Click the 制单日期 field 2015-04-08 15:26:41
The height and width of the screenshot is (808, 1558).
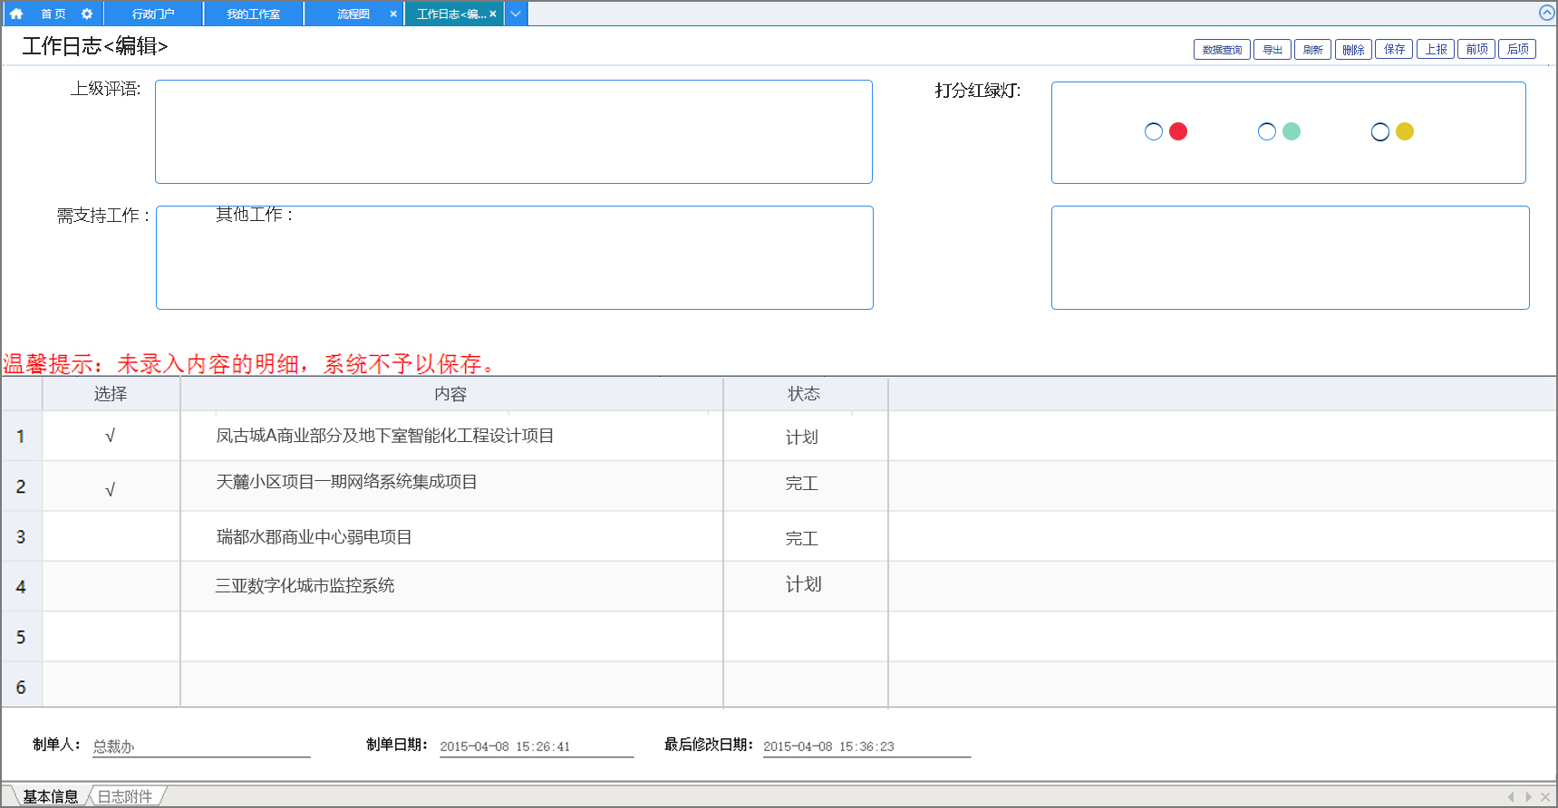point(537,746)
